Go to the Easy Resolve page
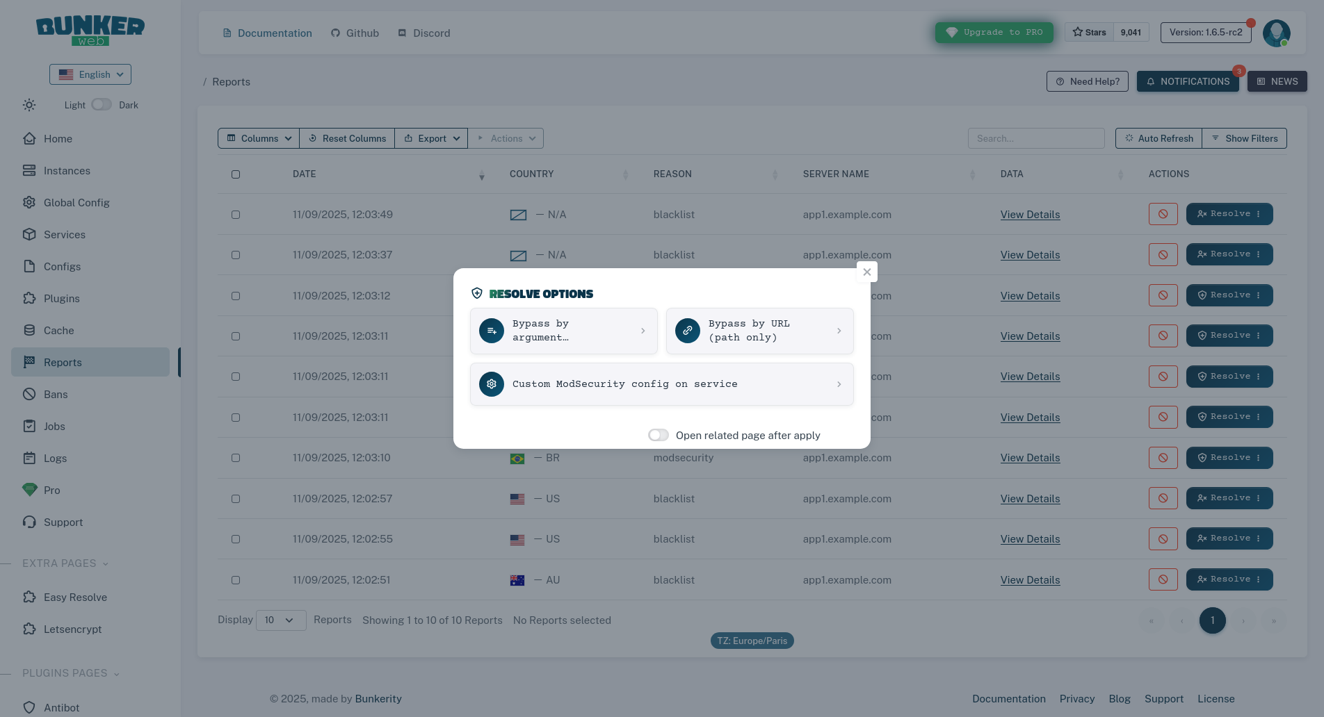The width and height of the screenshot is (1324, 717). (x=74, y=597)
